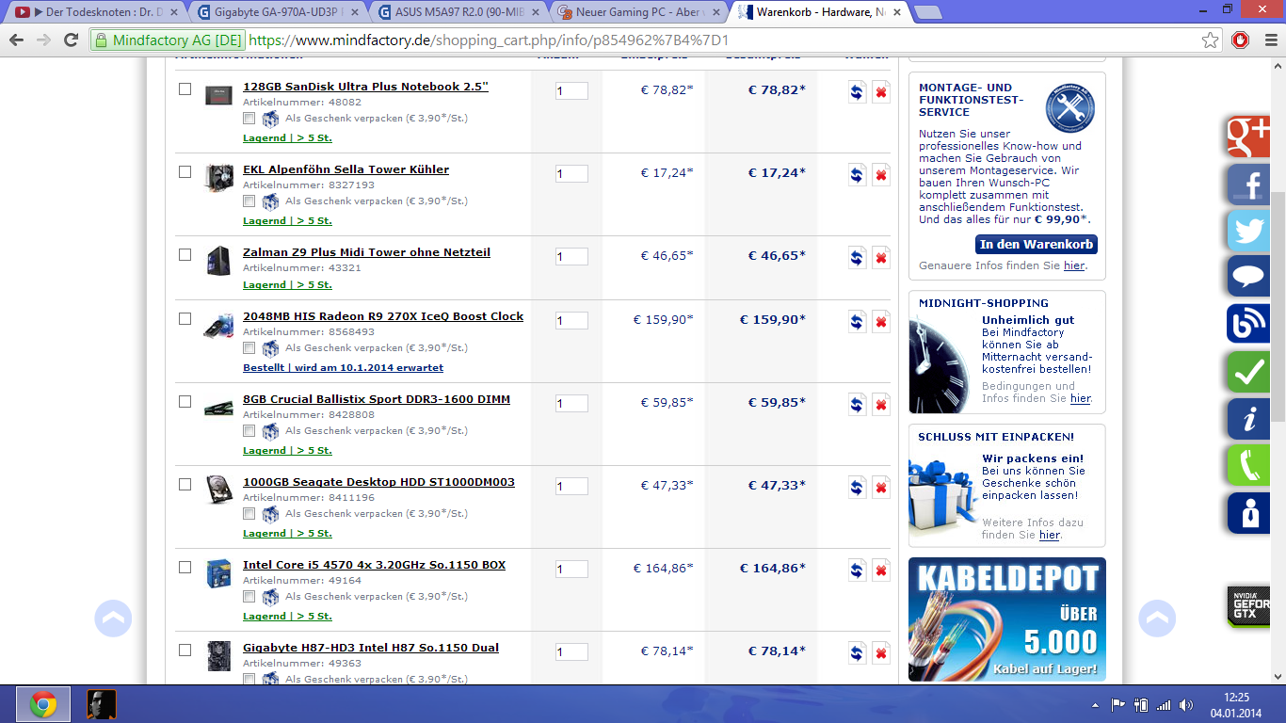The width and height of the screenshot is (1286, 723).
Task: Open the Facebook side button
Action: (x=1249, y=185)
